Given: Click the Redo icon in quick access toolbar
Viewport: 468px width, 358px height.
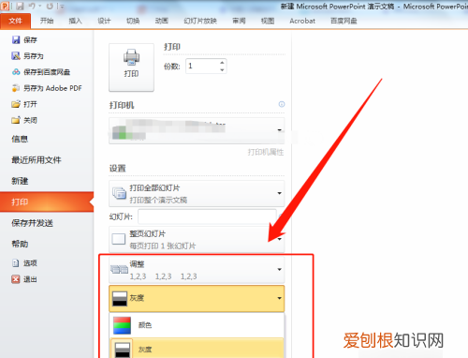Looking at the screenshot, I should tap(50, 6).
